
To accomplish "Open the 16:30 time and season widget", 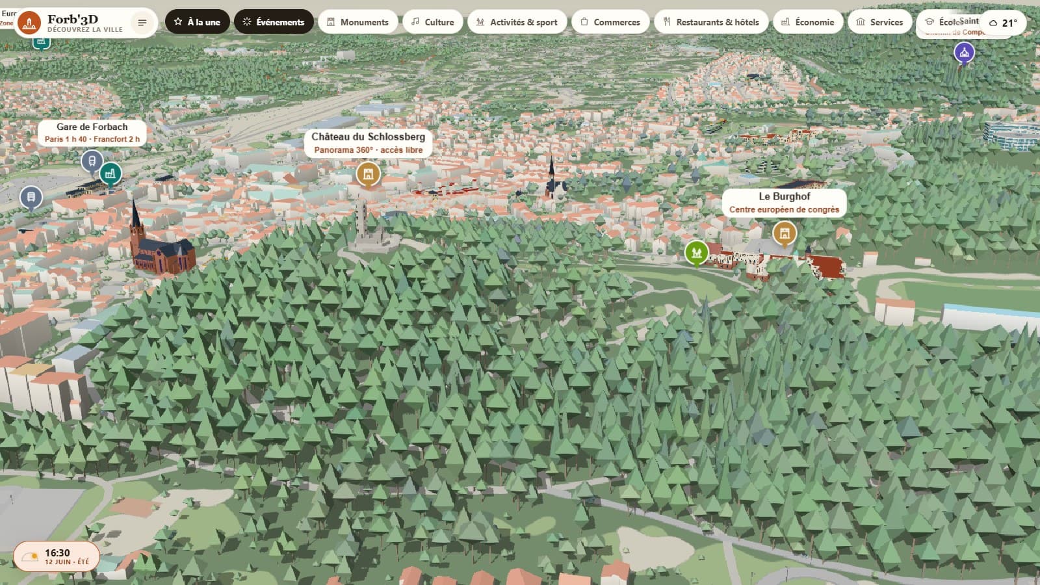I will 57,556.
